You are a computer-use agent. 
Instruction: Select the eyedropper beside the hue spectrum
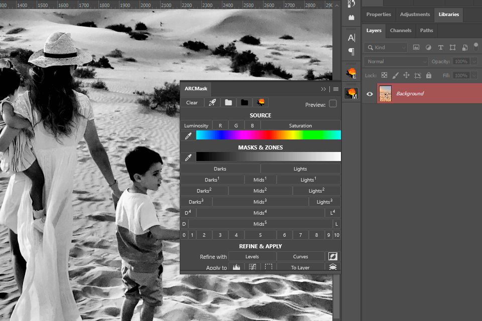click(x=188, y=135)
